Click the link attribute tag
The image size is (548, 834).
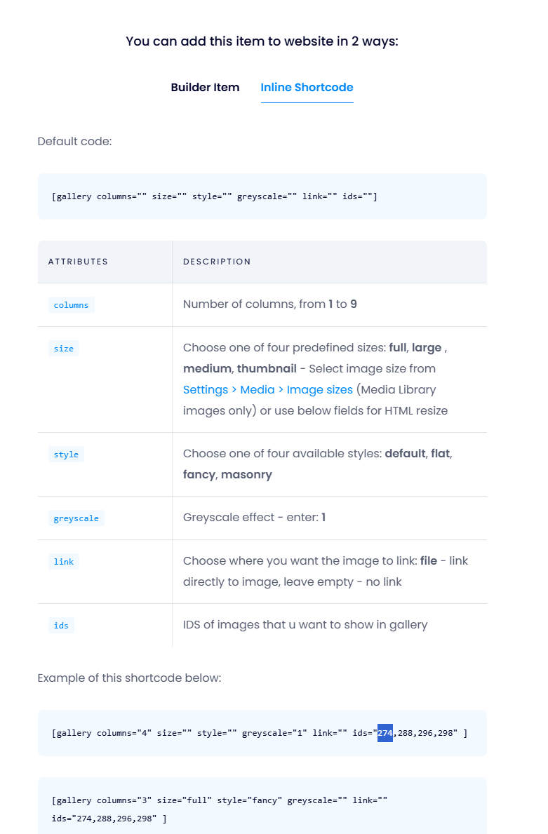63,561
